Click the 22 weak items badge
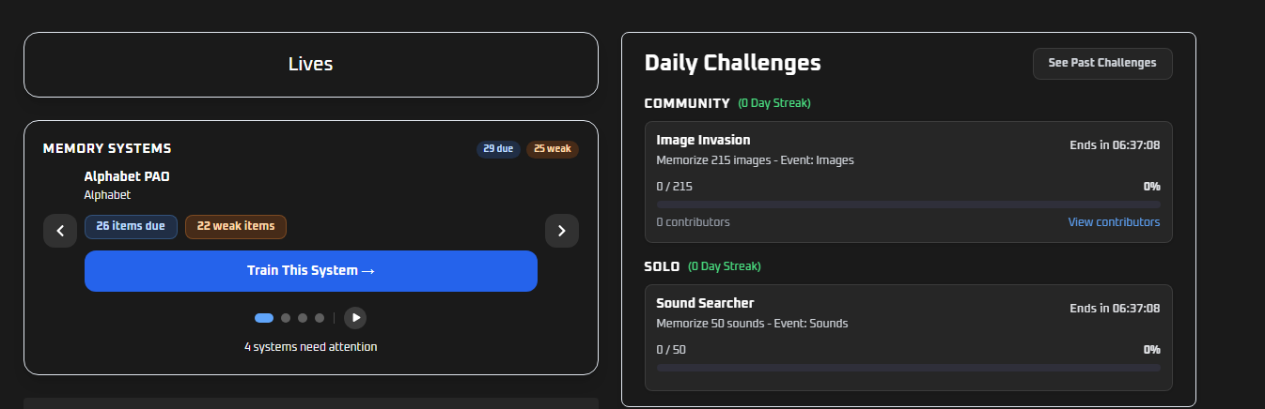 coord(236,226)
